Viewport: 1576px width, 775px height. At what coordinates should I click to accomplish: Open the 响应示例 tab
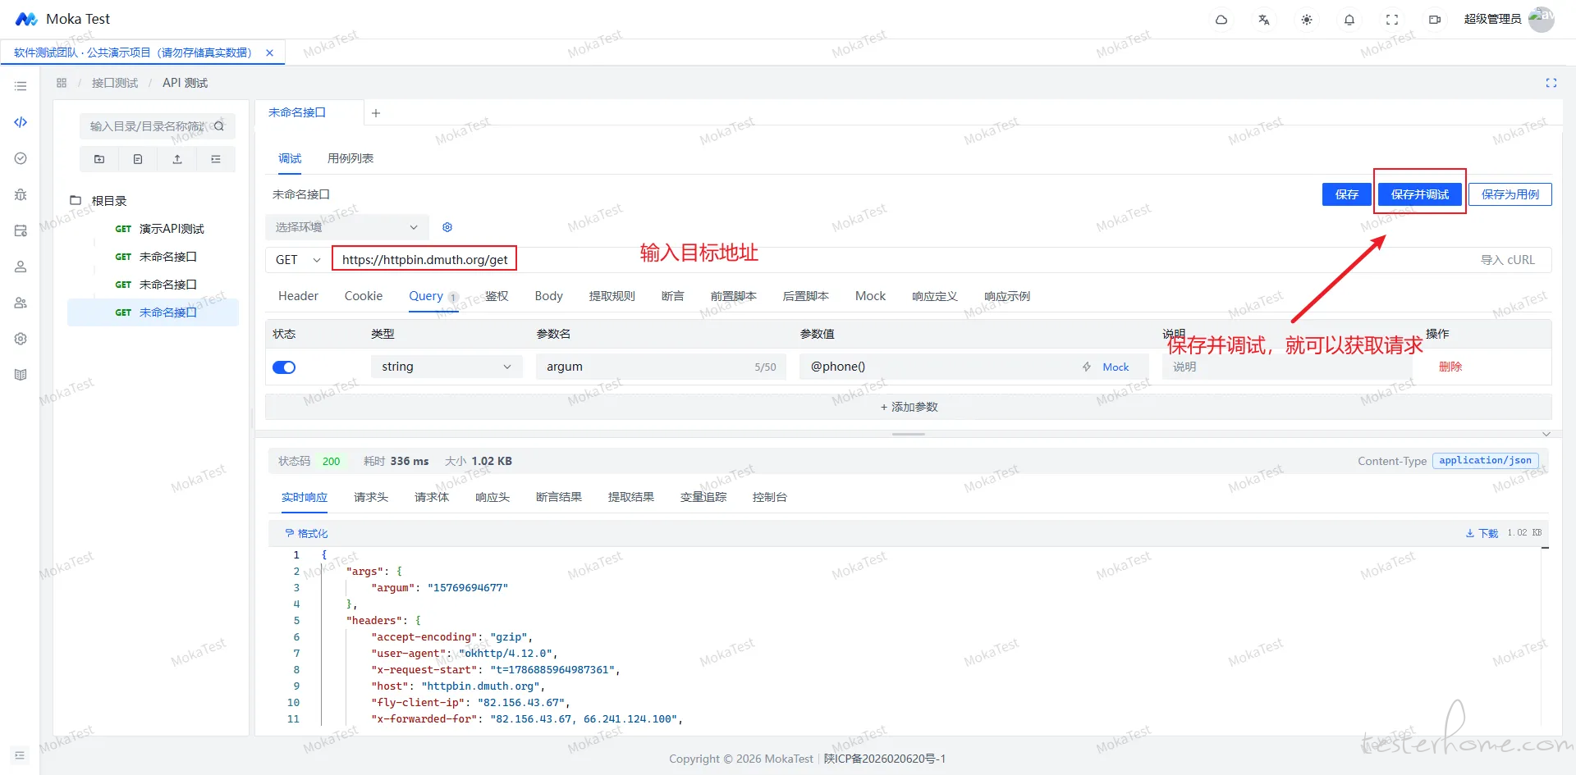coord(1007,296)
